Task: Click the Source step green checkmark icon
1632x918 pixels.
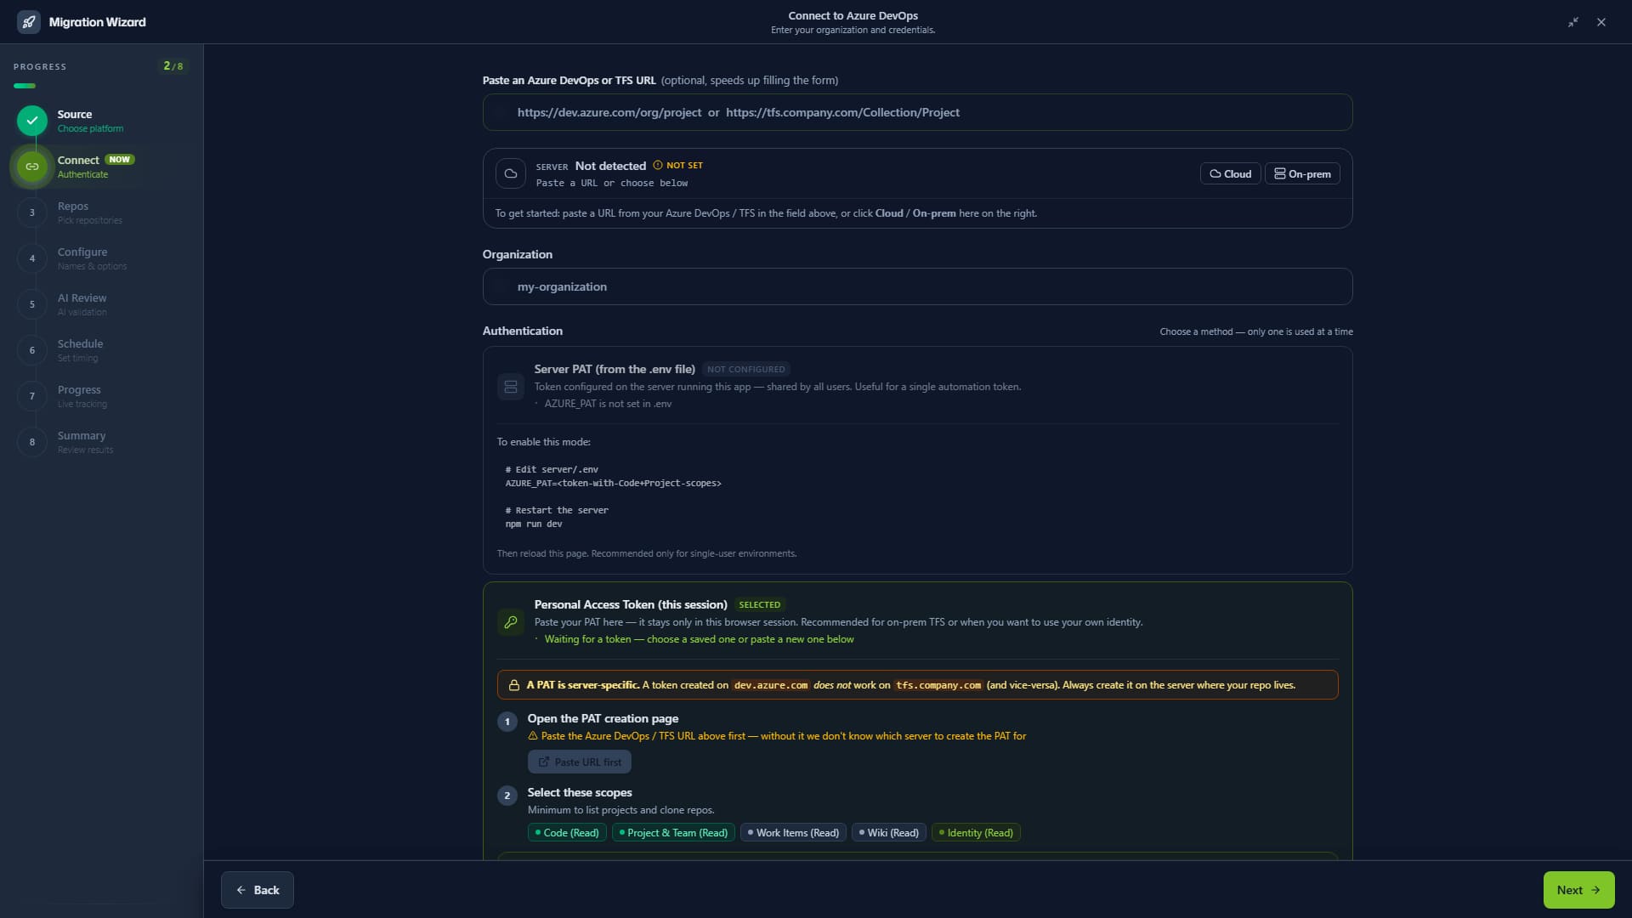Action: point(32,121)
